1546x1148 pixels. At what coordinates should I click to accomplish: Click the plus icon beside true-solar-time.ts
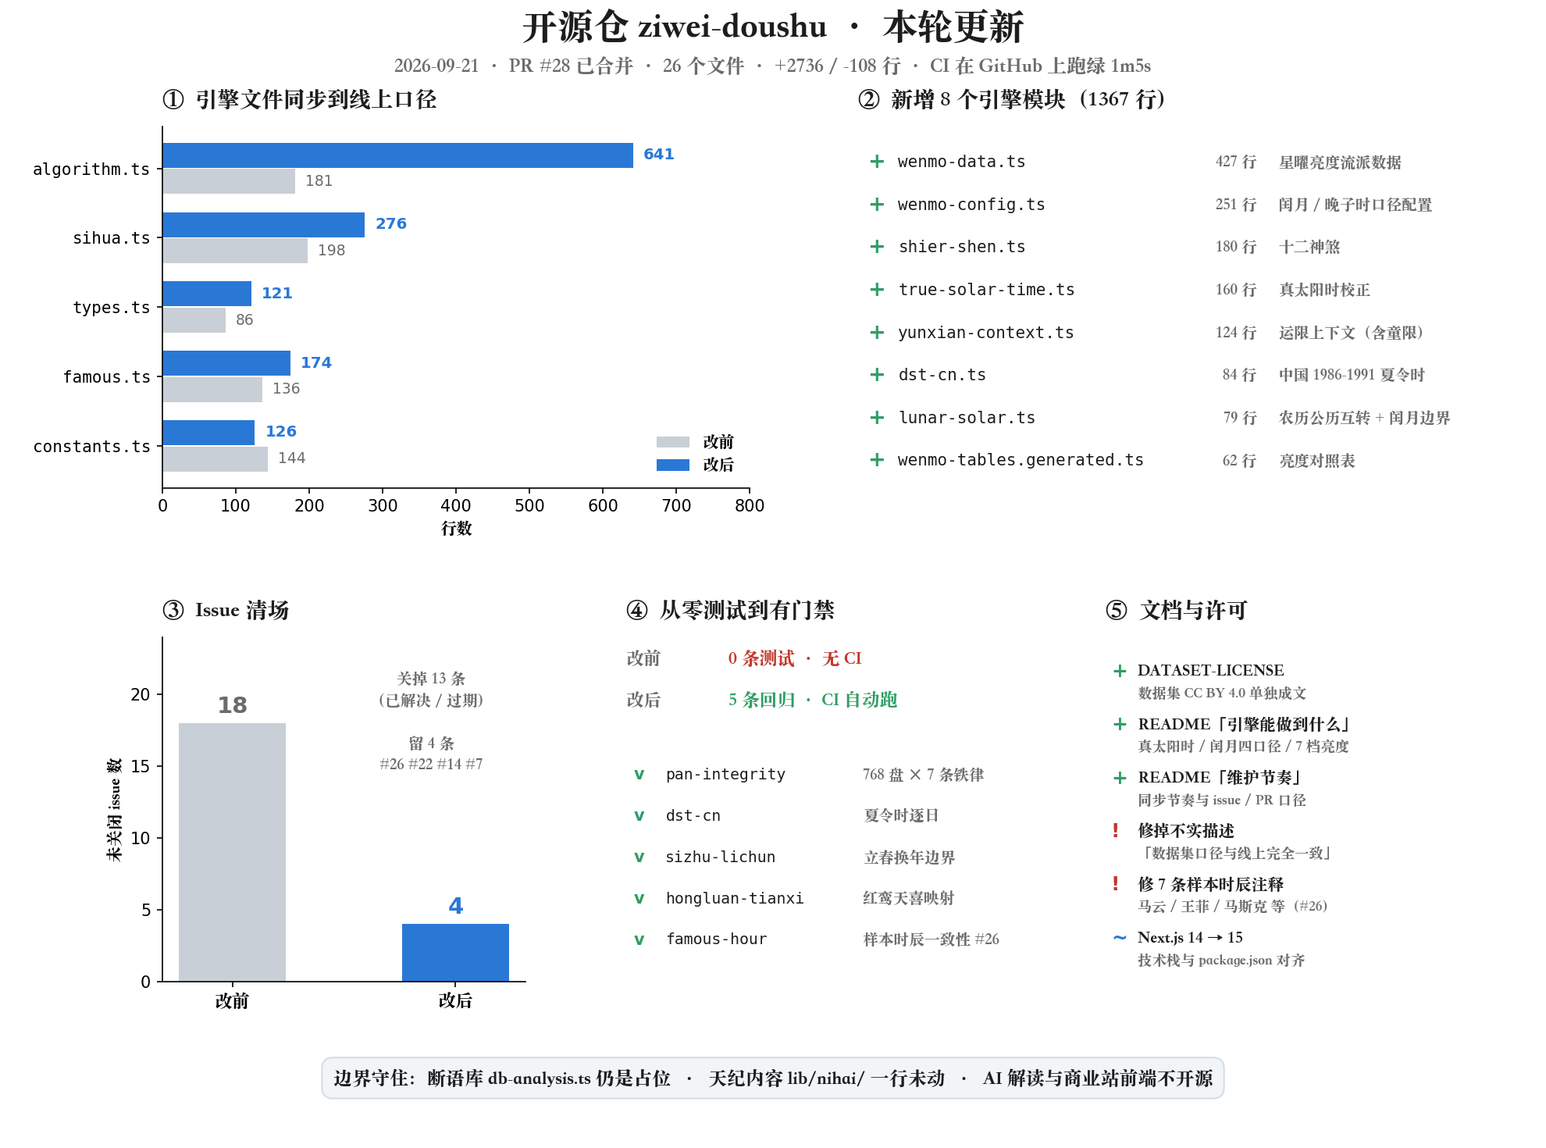[x=877, y=290]
